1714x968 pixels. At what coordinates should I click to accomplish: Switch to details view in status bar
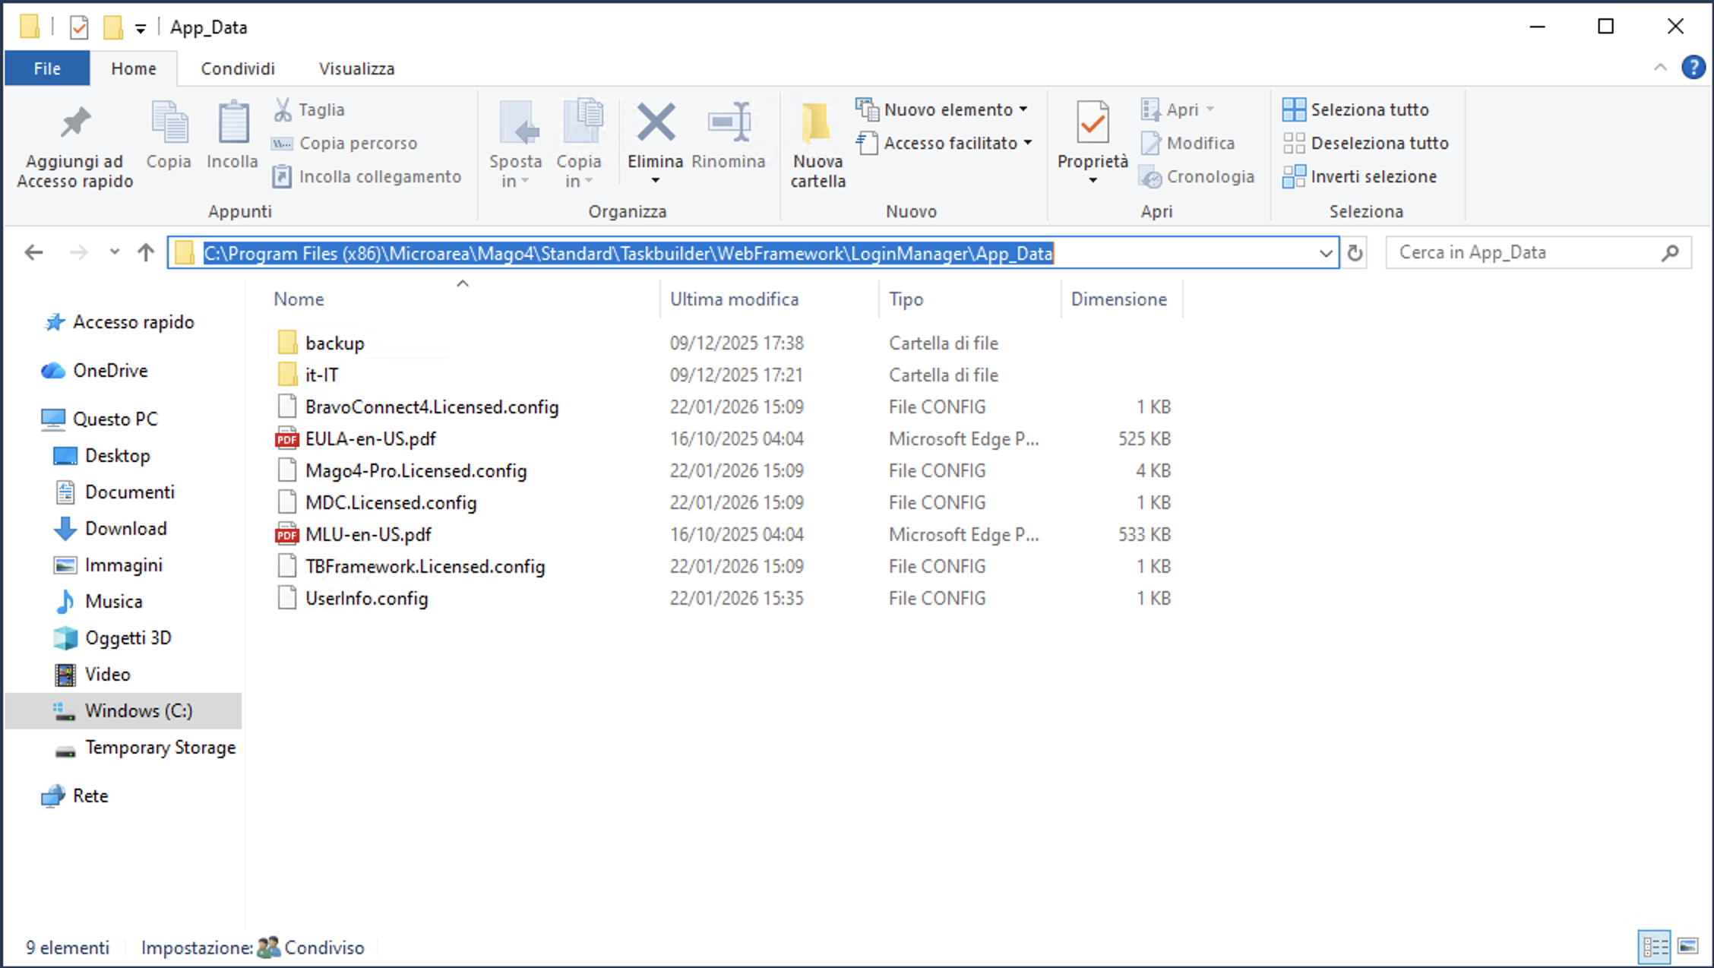(x=1655, y=947)
